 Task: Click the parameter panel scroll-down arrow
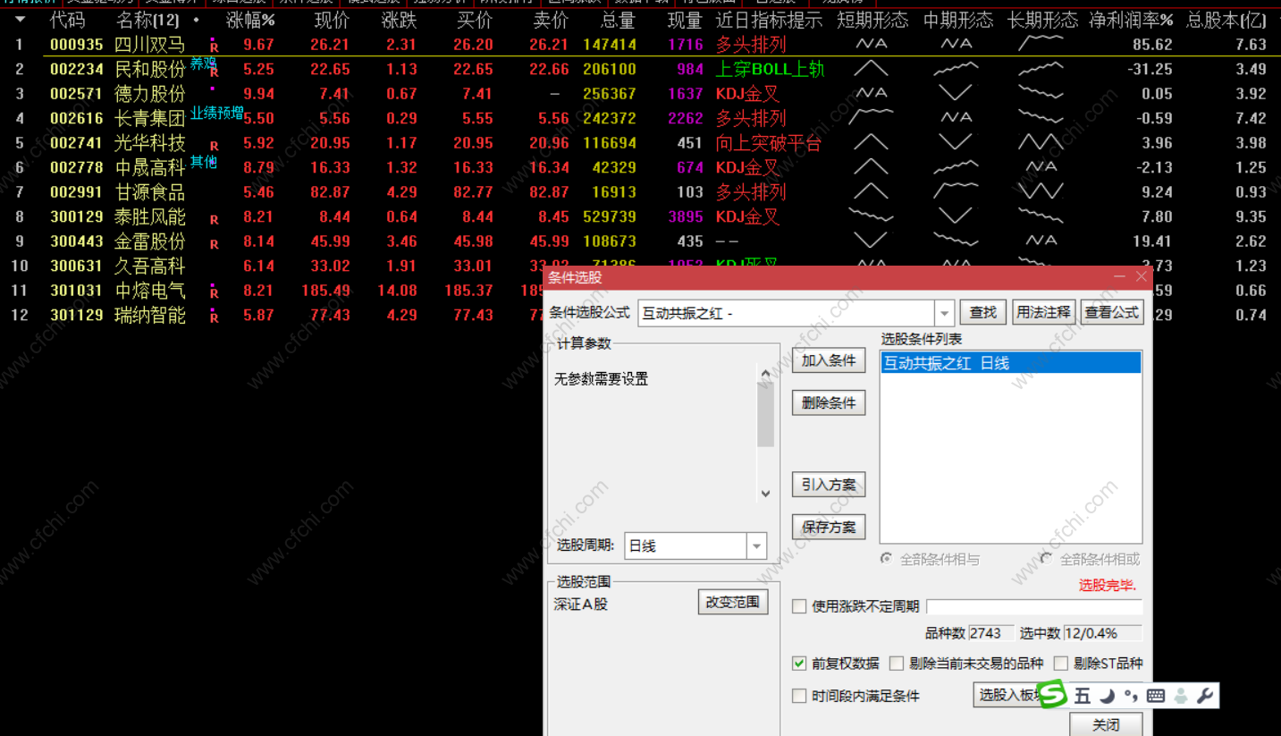[x=765, y=494]
